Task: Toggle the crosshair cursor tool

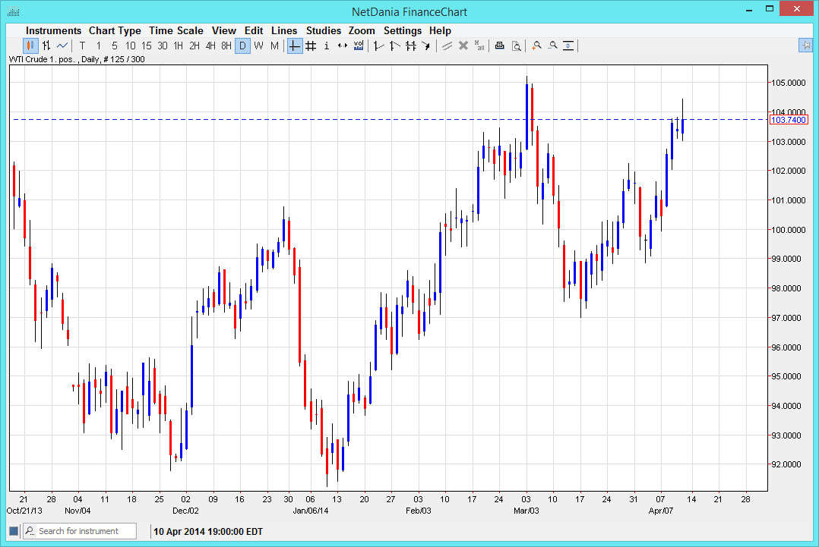Action: (x=294, y=46)
